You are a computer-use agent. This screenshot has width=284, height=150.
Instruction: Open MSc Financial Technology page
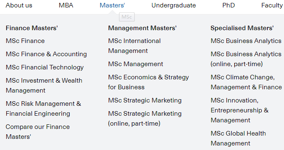44,67
